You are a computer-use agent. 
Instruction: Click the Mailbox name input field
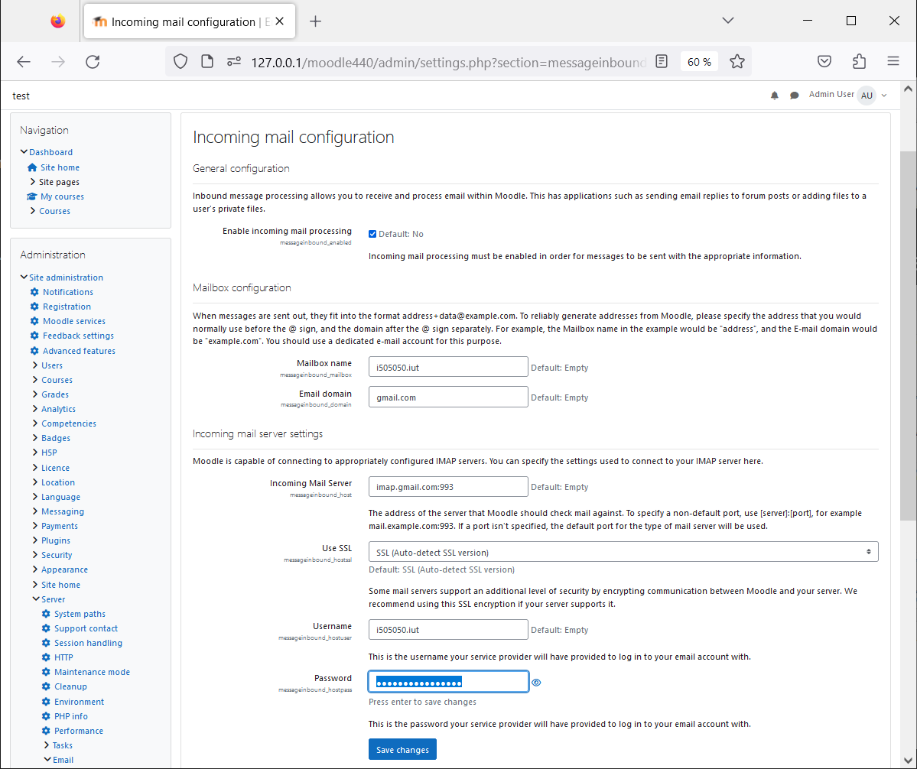[x=448, y=367]
